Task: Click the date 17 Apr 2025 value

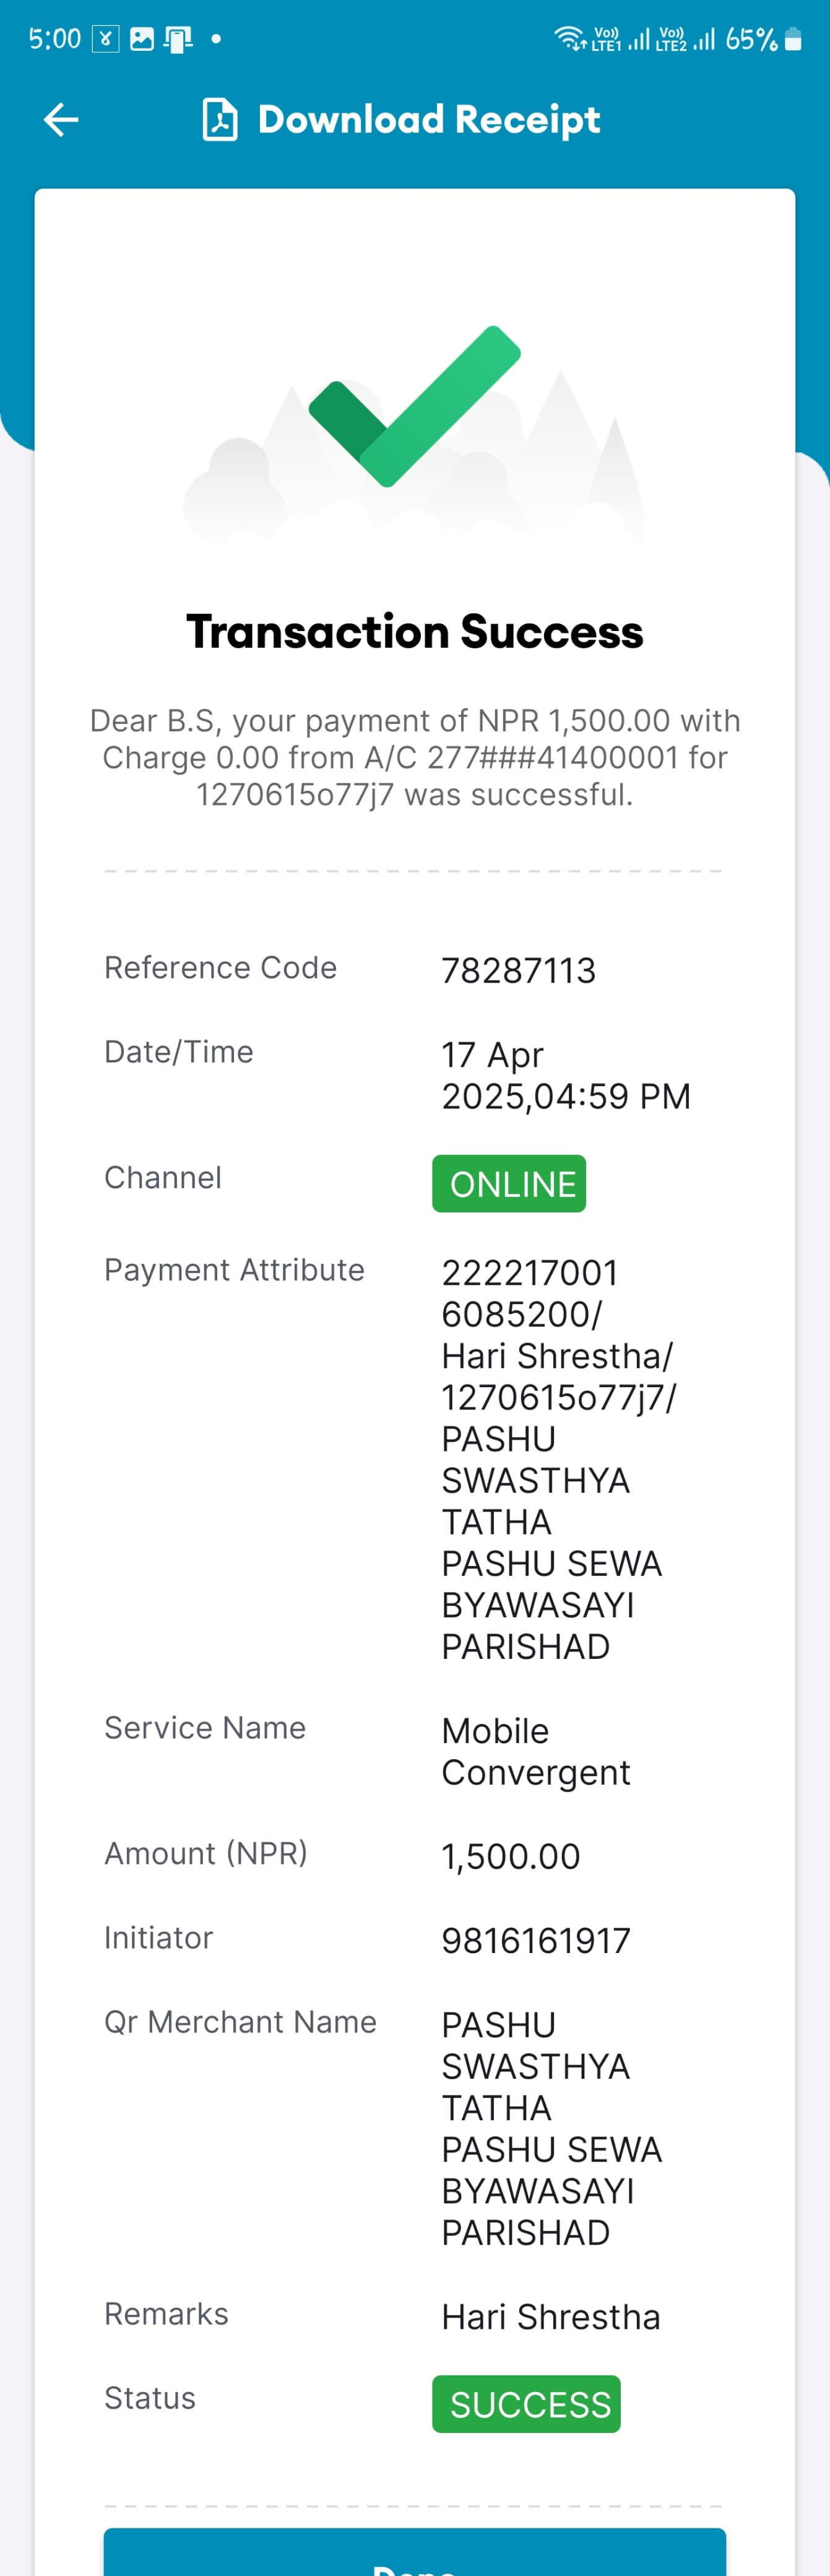Action: [566, 1075]
